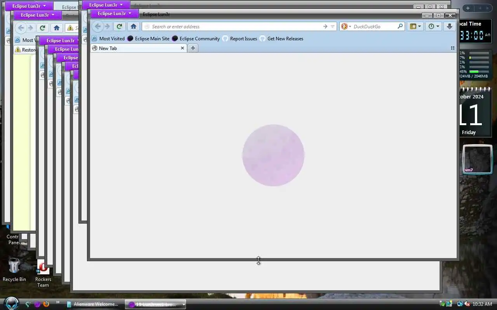
Task: Click the sidebar add gadget plus button
Action: 467,8
